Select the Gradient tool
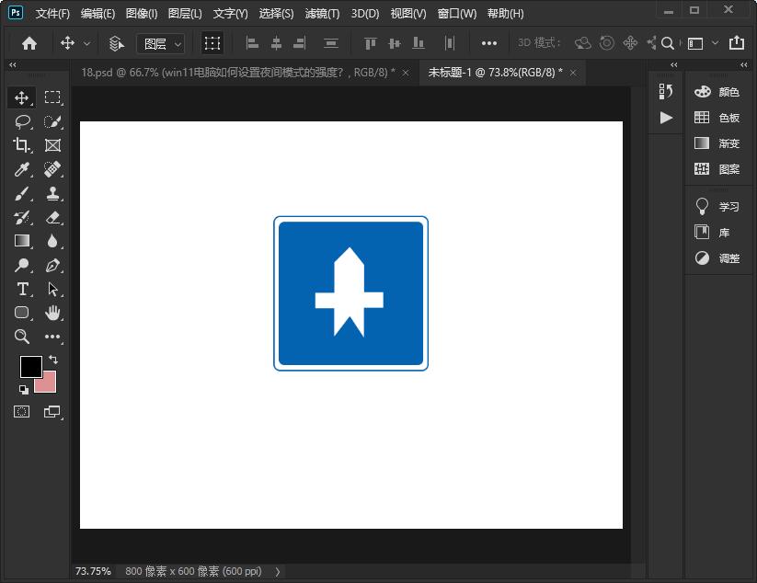The height and width of the screenshot is (583, 757). [x=22, y=241]
